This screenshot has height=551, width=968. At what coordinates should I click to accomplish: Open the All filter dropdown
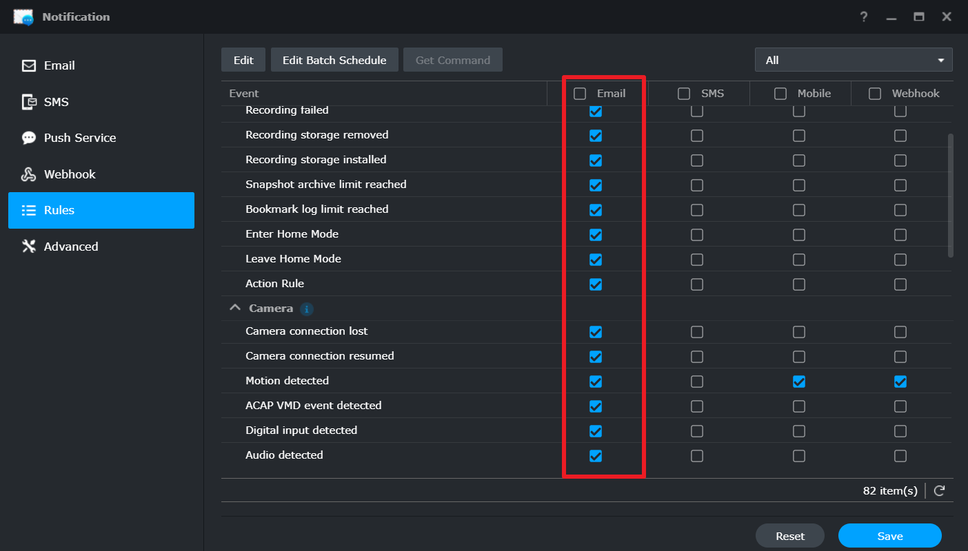tap(854, 60)
